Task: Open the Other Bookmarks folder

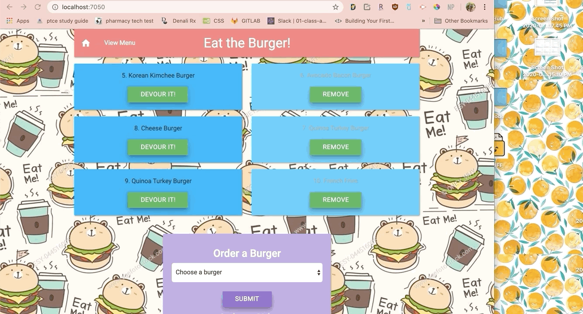Action: click(x=461, y=21)
